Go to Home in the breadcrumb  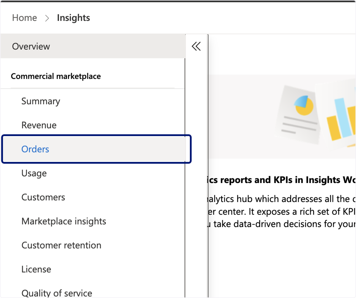point(25,18)
